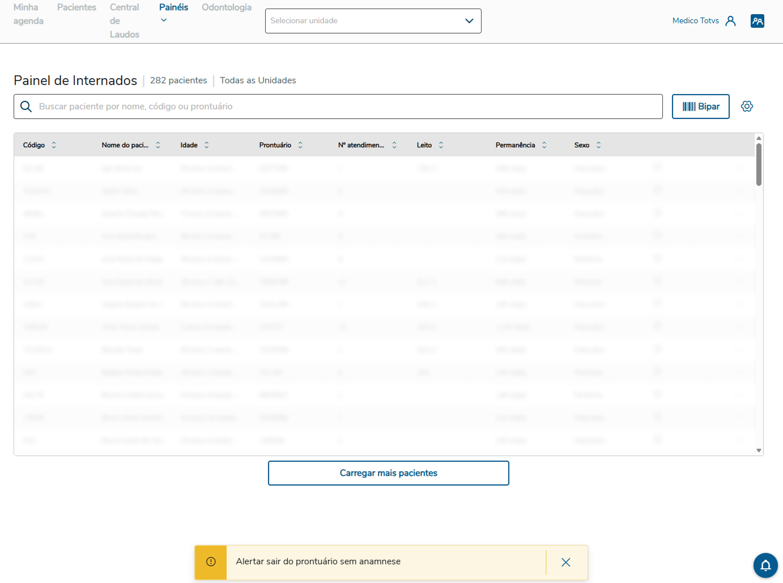Click the table scrollbar thumb
Viewport: 783px width, 583px height.
pos(759,164)
